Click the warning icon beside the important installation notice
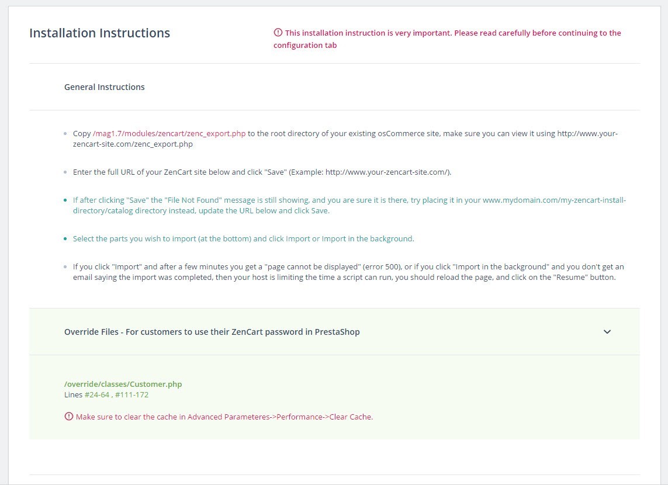Screen dimensions: 668x485 278,32
